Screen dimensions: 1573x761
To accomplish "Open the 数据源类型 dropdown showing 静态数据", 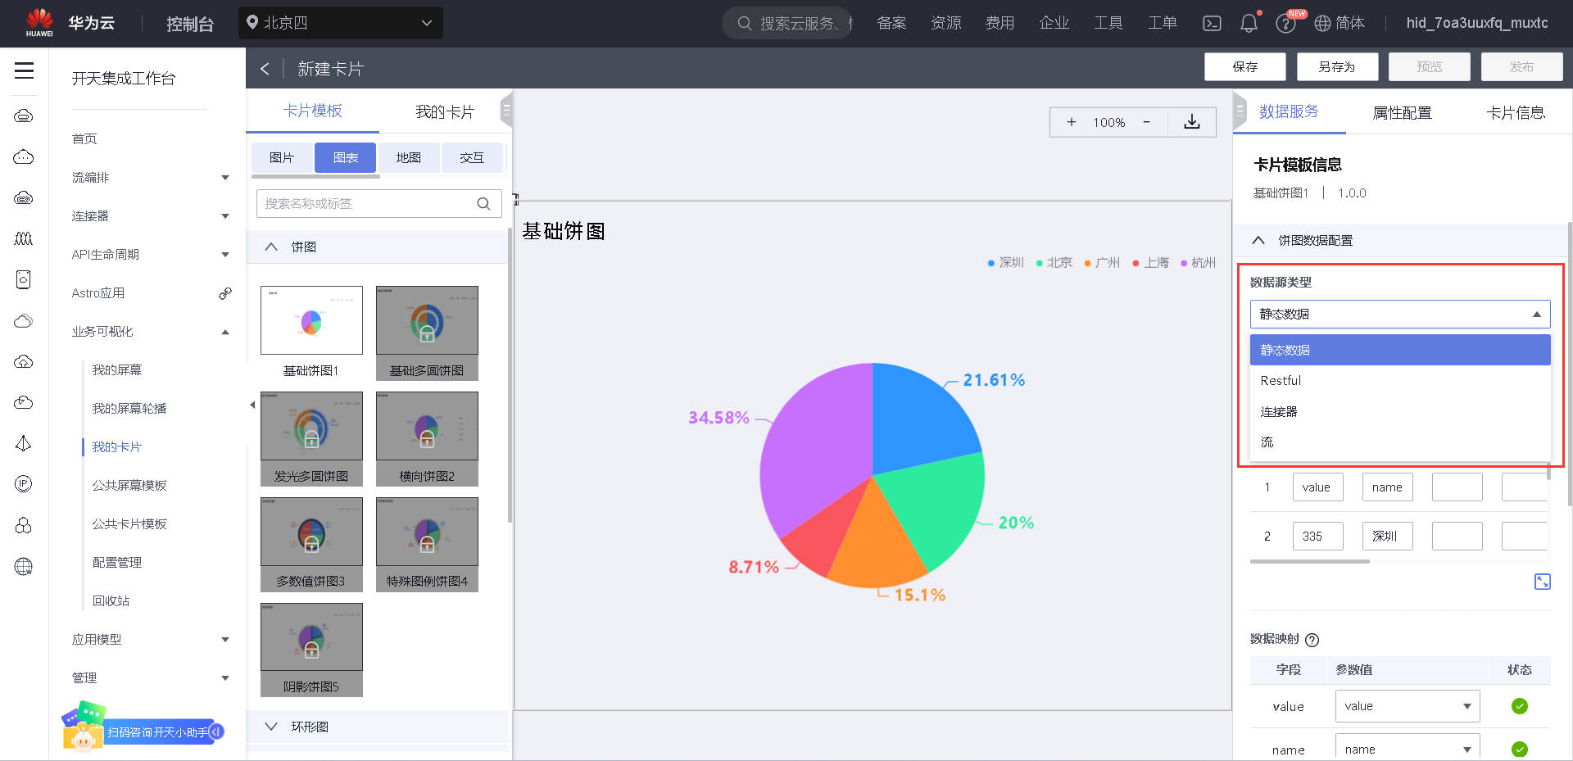I will pyautogui.click(x=1400, y=315).
